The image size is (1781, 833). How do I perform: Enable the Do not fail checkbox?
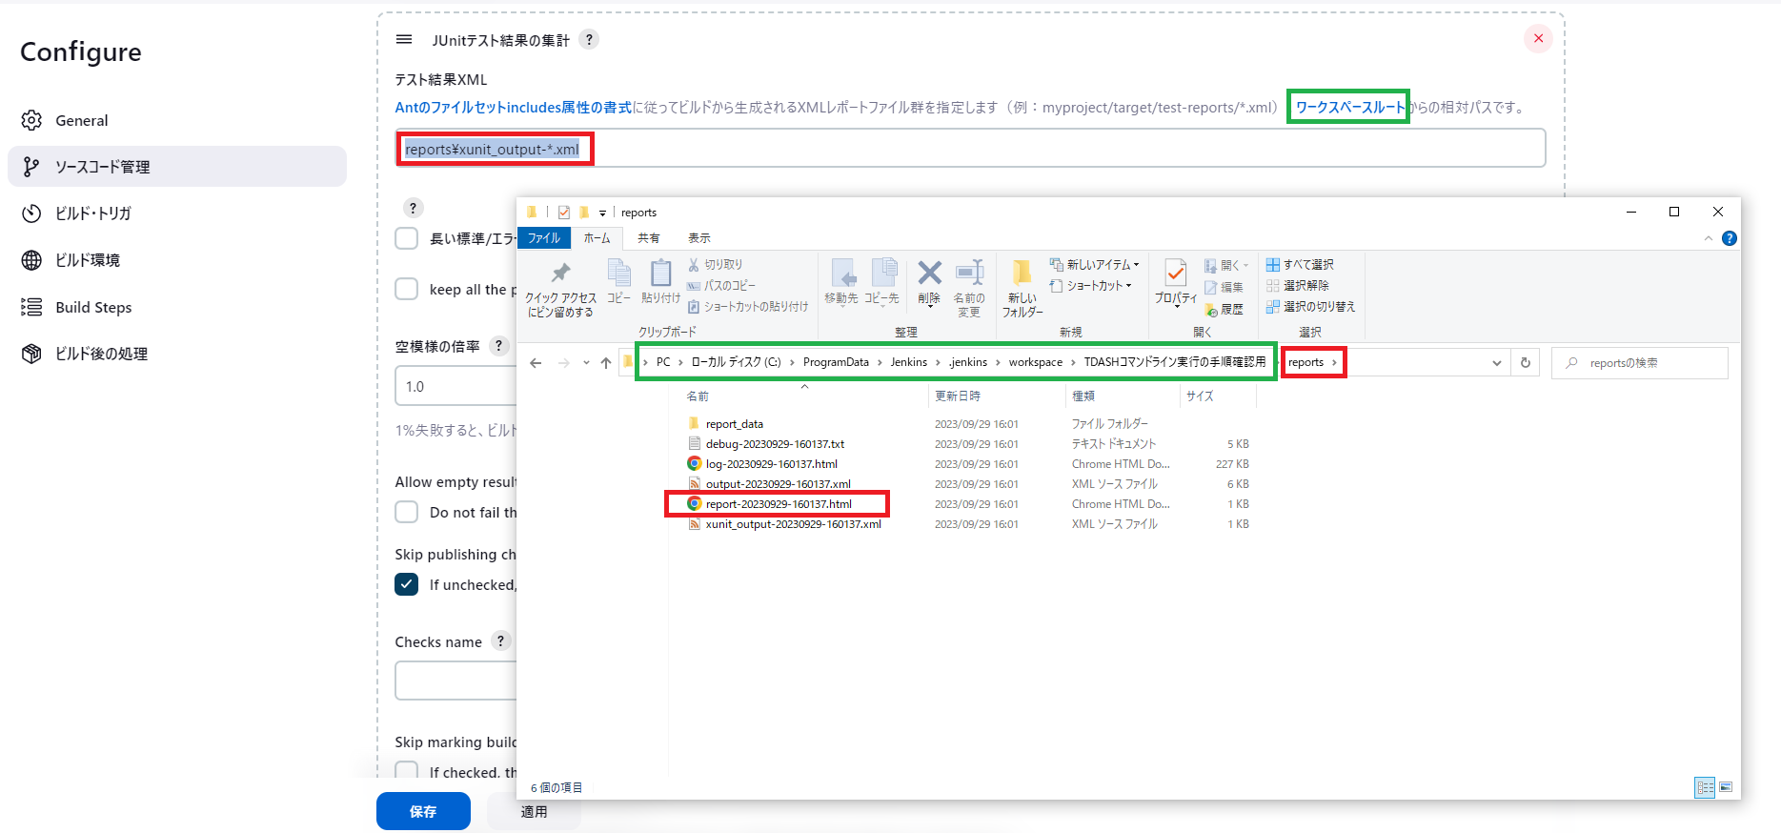(x=407, y=512)
